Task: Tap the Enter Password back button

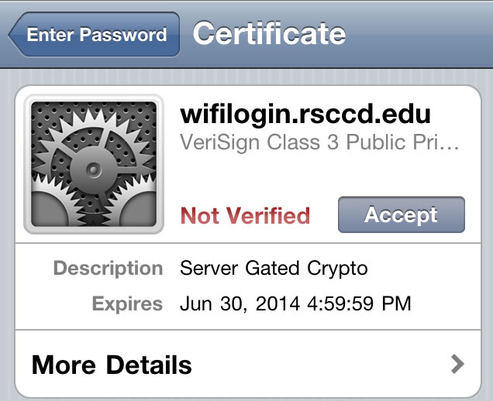Action: 95,34
